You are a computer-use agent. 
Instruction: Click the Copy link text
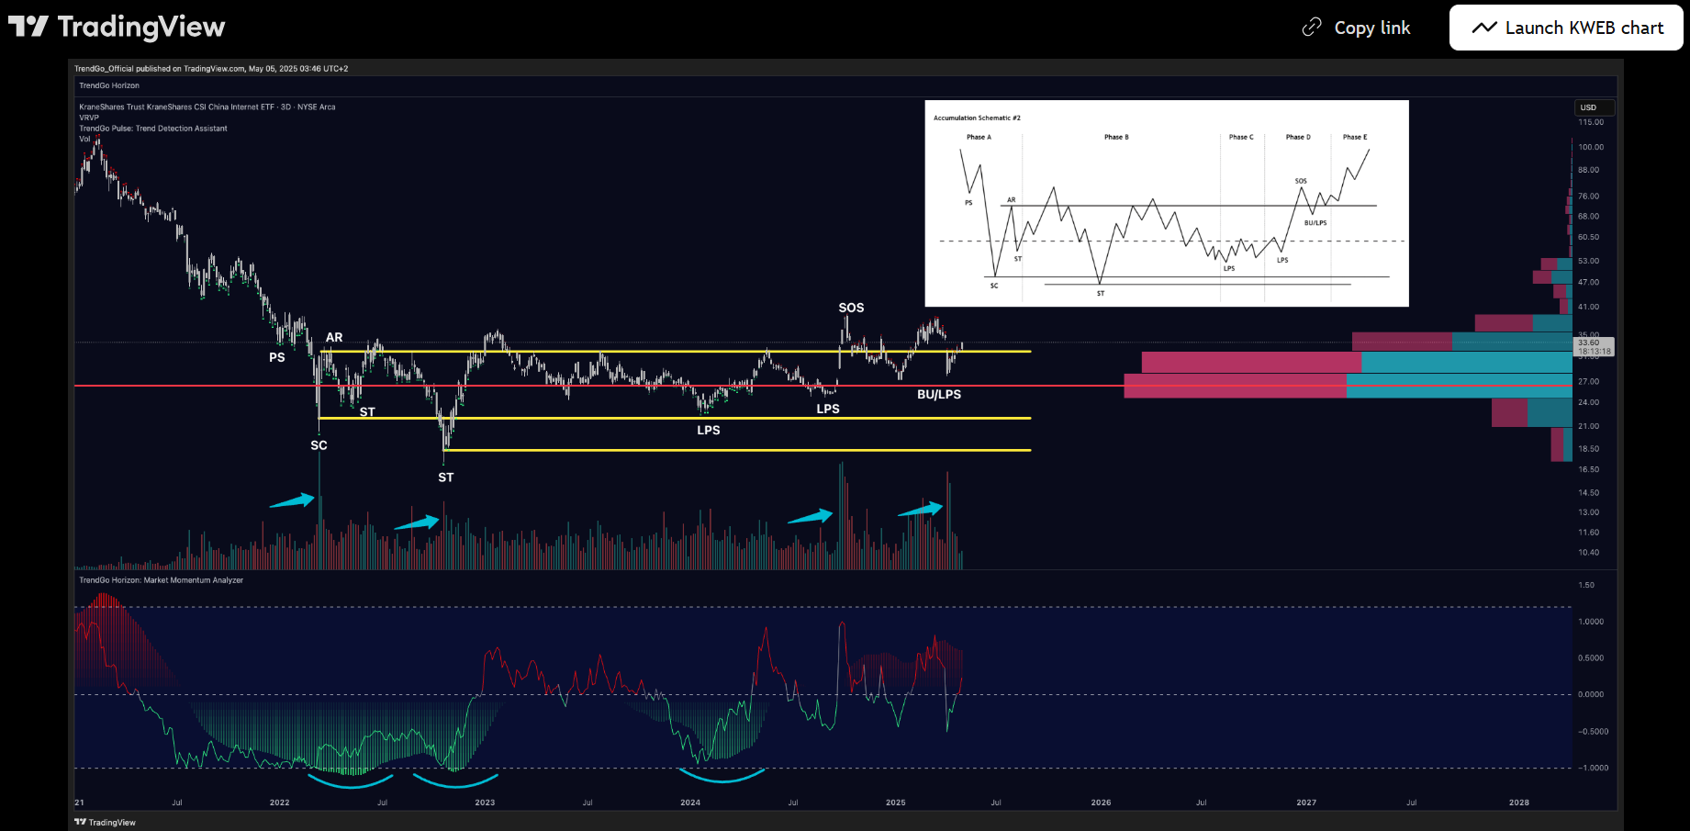coord(1371,28)
